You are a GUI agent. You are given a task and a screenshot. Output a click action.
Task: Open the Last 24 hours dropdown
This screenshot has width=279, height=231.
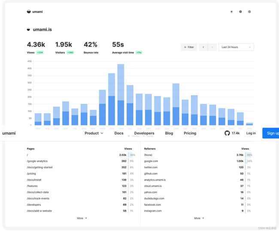236,47
